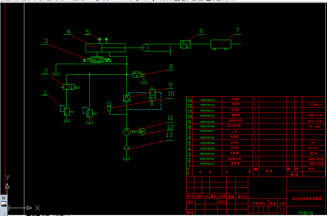Image resolution: width=327 pixels, height=216 pixels.
Task: Select the S/U sensor box symbol
Action: 185,44
